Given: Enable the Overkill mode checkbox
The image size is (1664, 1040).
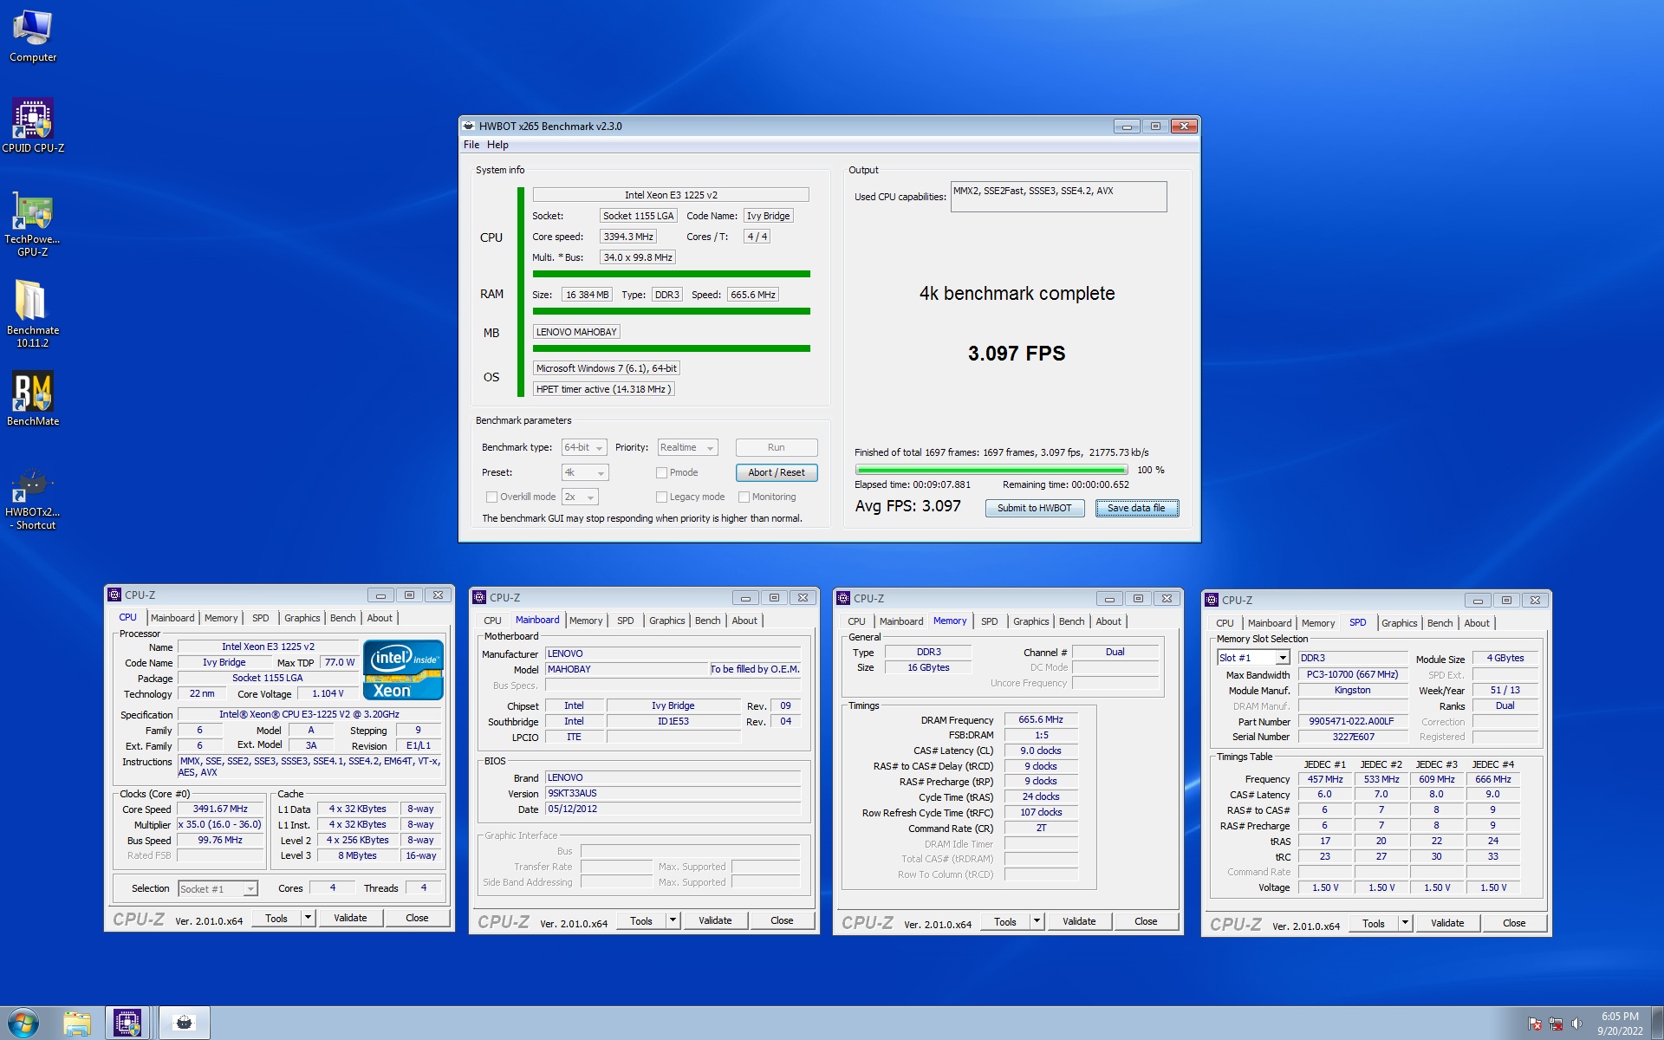Looking at the screenshot, I should [491, 497].
